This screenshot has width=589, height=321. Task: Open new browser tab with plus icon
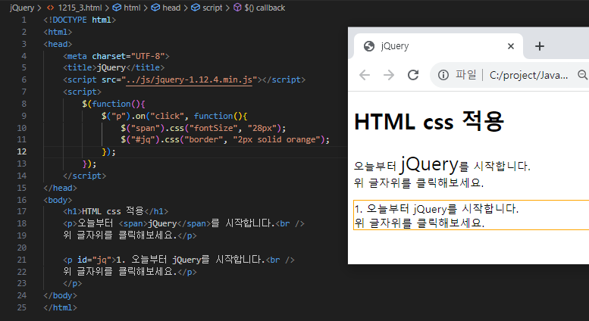[540, 46]
